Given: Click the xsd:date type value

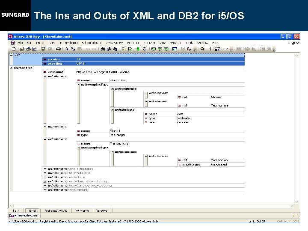Looking at the screenshot, I should (x=183, y=118).
